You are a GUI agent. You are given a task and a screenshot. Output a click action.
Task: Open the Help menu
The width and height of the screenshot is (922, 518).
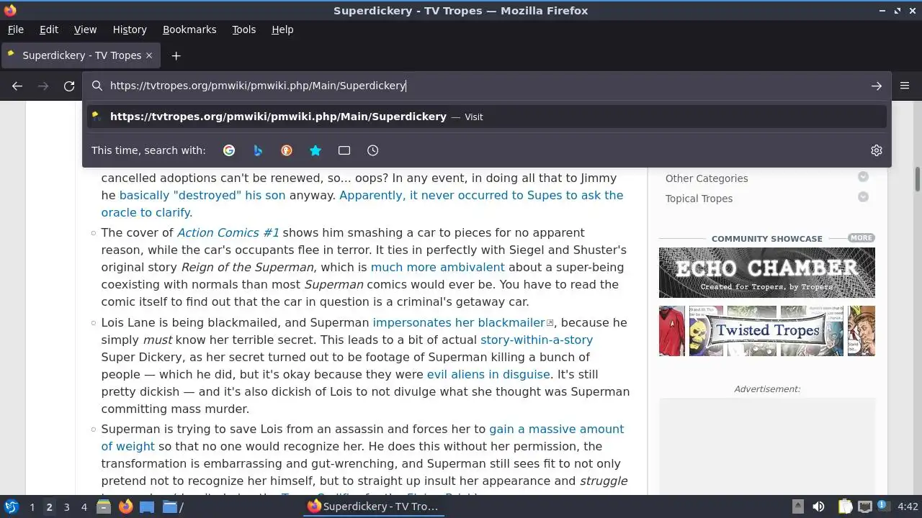click(x=282, y=29)
